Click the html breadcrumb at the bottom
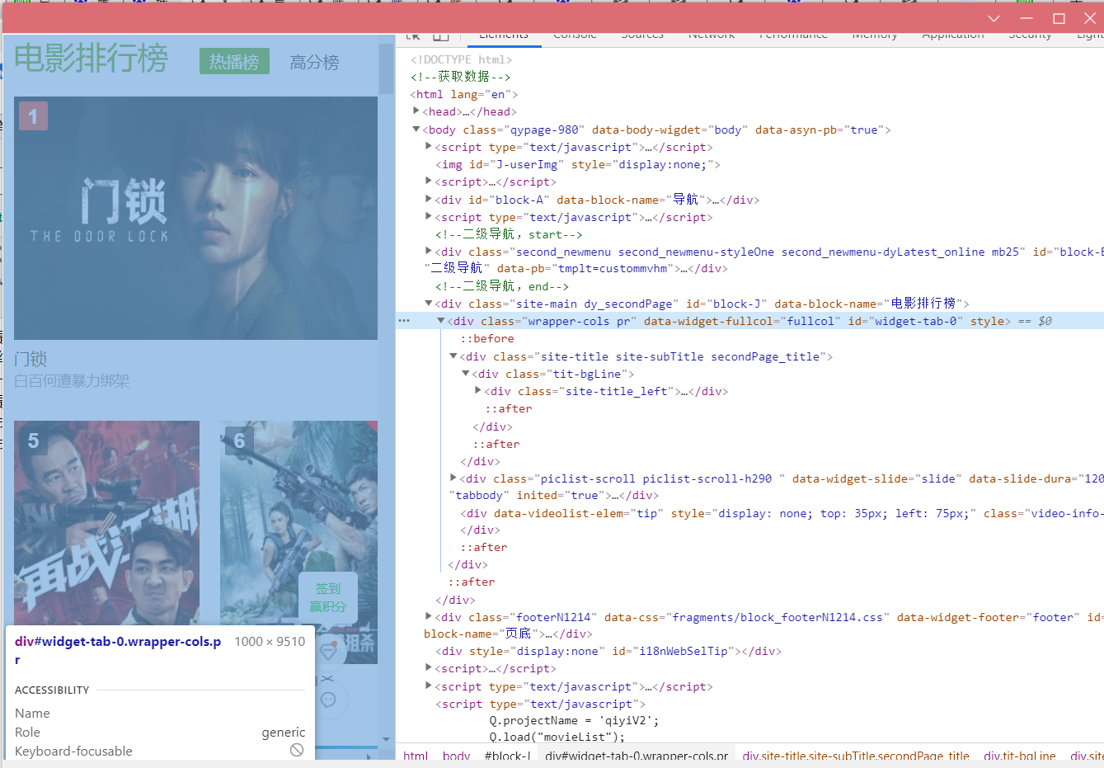Viewport: 1104px width, 768px height. (416, 756)
